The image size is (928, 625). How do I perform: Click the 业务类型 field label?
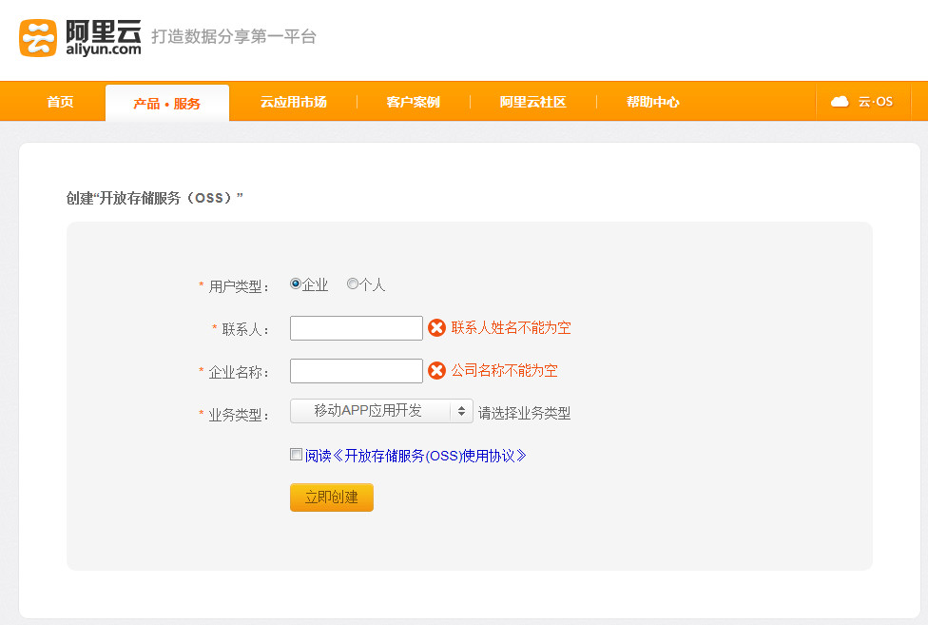239,415
